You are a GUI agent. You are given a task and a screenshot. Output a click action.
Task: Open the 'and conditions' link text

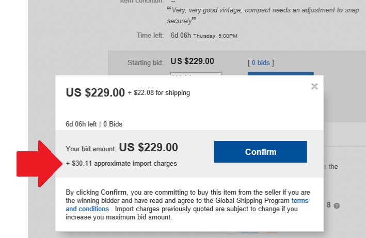(87, 209)
